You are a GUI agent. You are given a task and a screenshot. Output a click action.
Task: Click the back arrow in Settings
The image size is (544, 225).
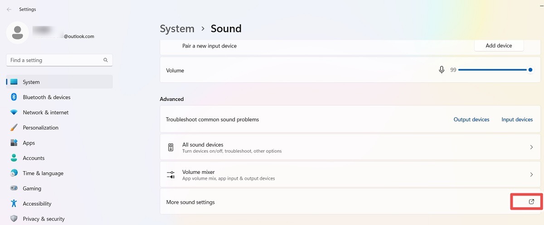pyautogui.click(x=9, y=10)
